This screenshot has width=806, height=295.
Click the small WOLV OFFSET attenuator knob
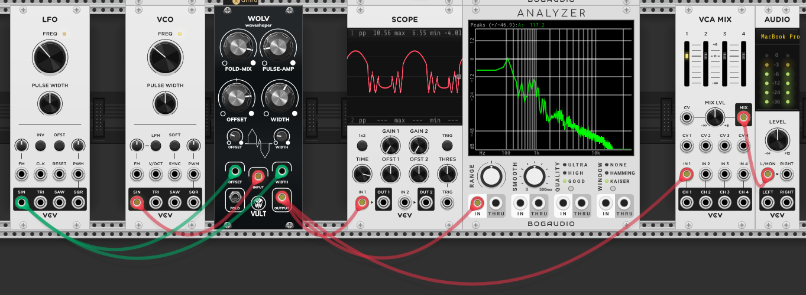pyautogui.click(x=235, y=137)
